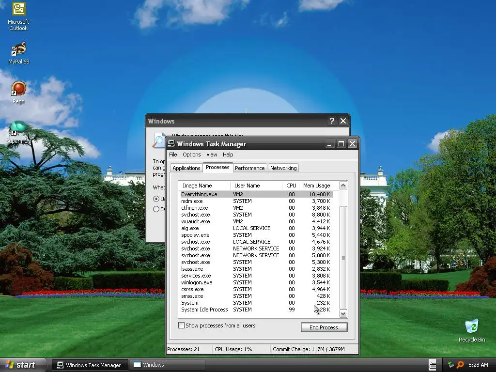Select the second radio button in Windows dialog
Screen dimensions: 496x372
click(156, 209)
